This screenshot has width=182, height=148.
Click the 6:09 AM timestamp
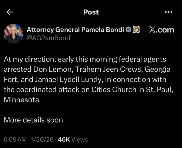(15, 139)
